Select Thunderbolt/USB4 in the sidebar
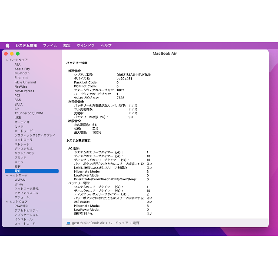278x278 pixels. coord(29,113)
